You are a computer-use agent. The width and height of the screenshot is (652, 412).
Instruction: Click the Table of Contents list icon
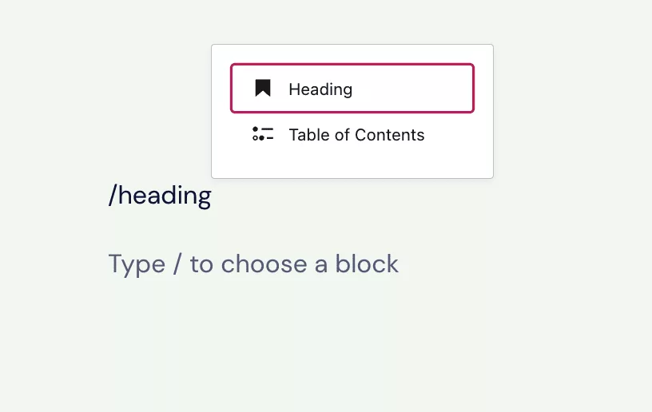pos(263,133)
